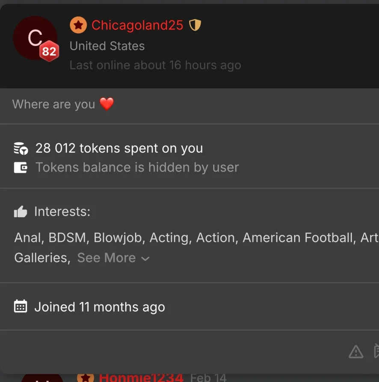Click the coins icon beside tokens spent
Viewport: 379px width, 382px height.
click(x=21, y=149)
